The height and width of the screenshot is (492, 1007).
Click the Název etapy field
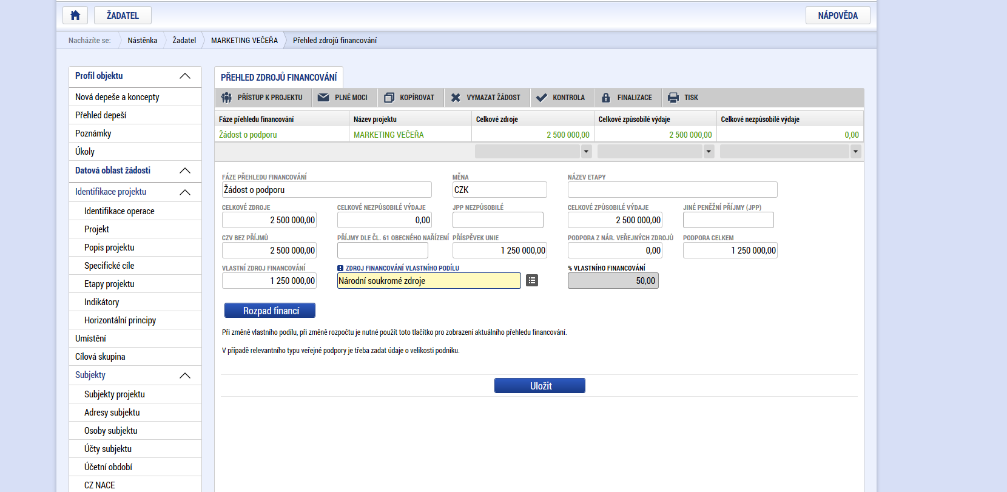(673, 190)
